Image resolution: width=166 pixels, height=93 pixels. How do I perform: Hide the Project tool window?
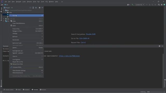(x=42, y=8)
